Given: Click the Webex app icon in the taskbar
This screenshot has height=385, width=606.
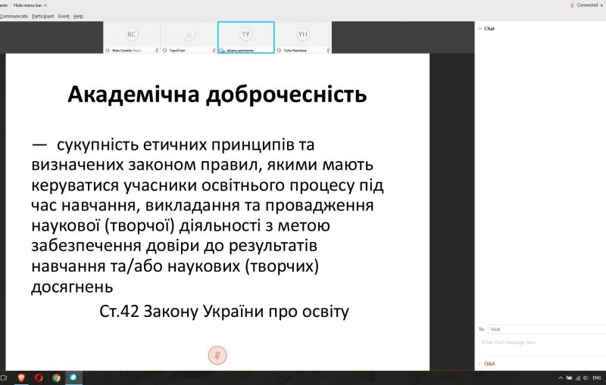Looking at the screenshot, I should point(73,377).
